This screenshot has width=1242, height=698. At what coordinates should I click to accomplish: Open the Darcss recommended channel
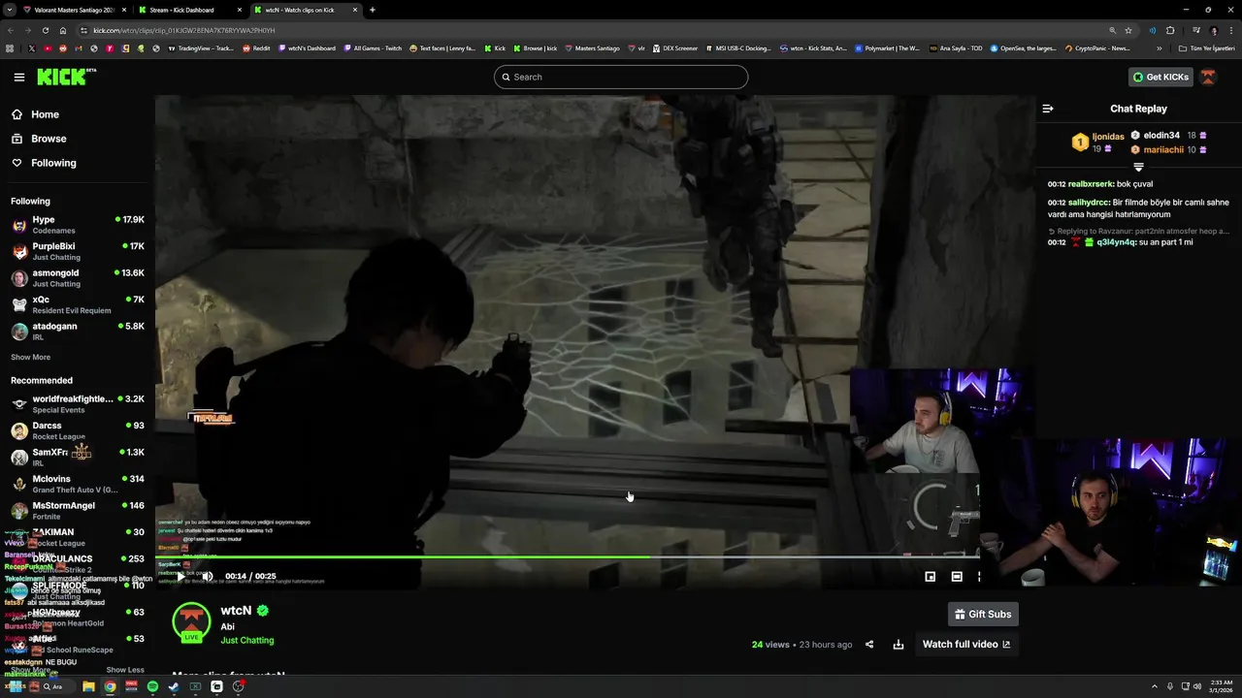pos(78,430)
